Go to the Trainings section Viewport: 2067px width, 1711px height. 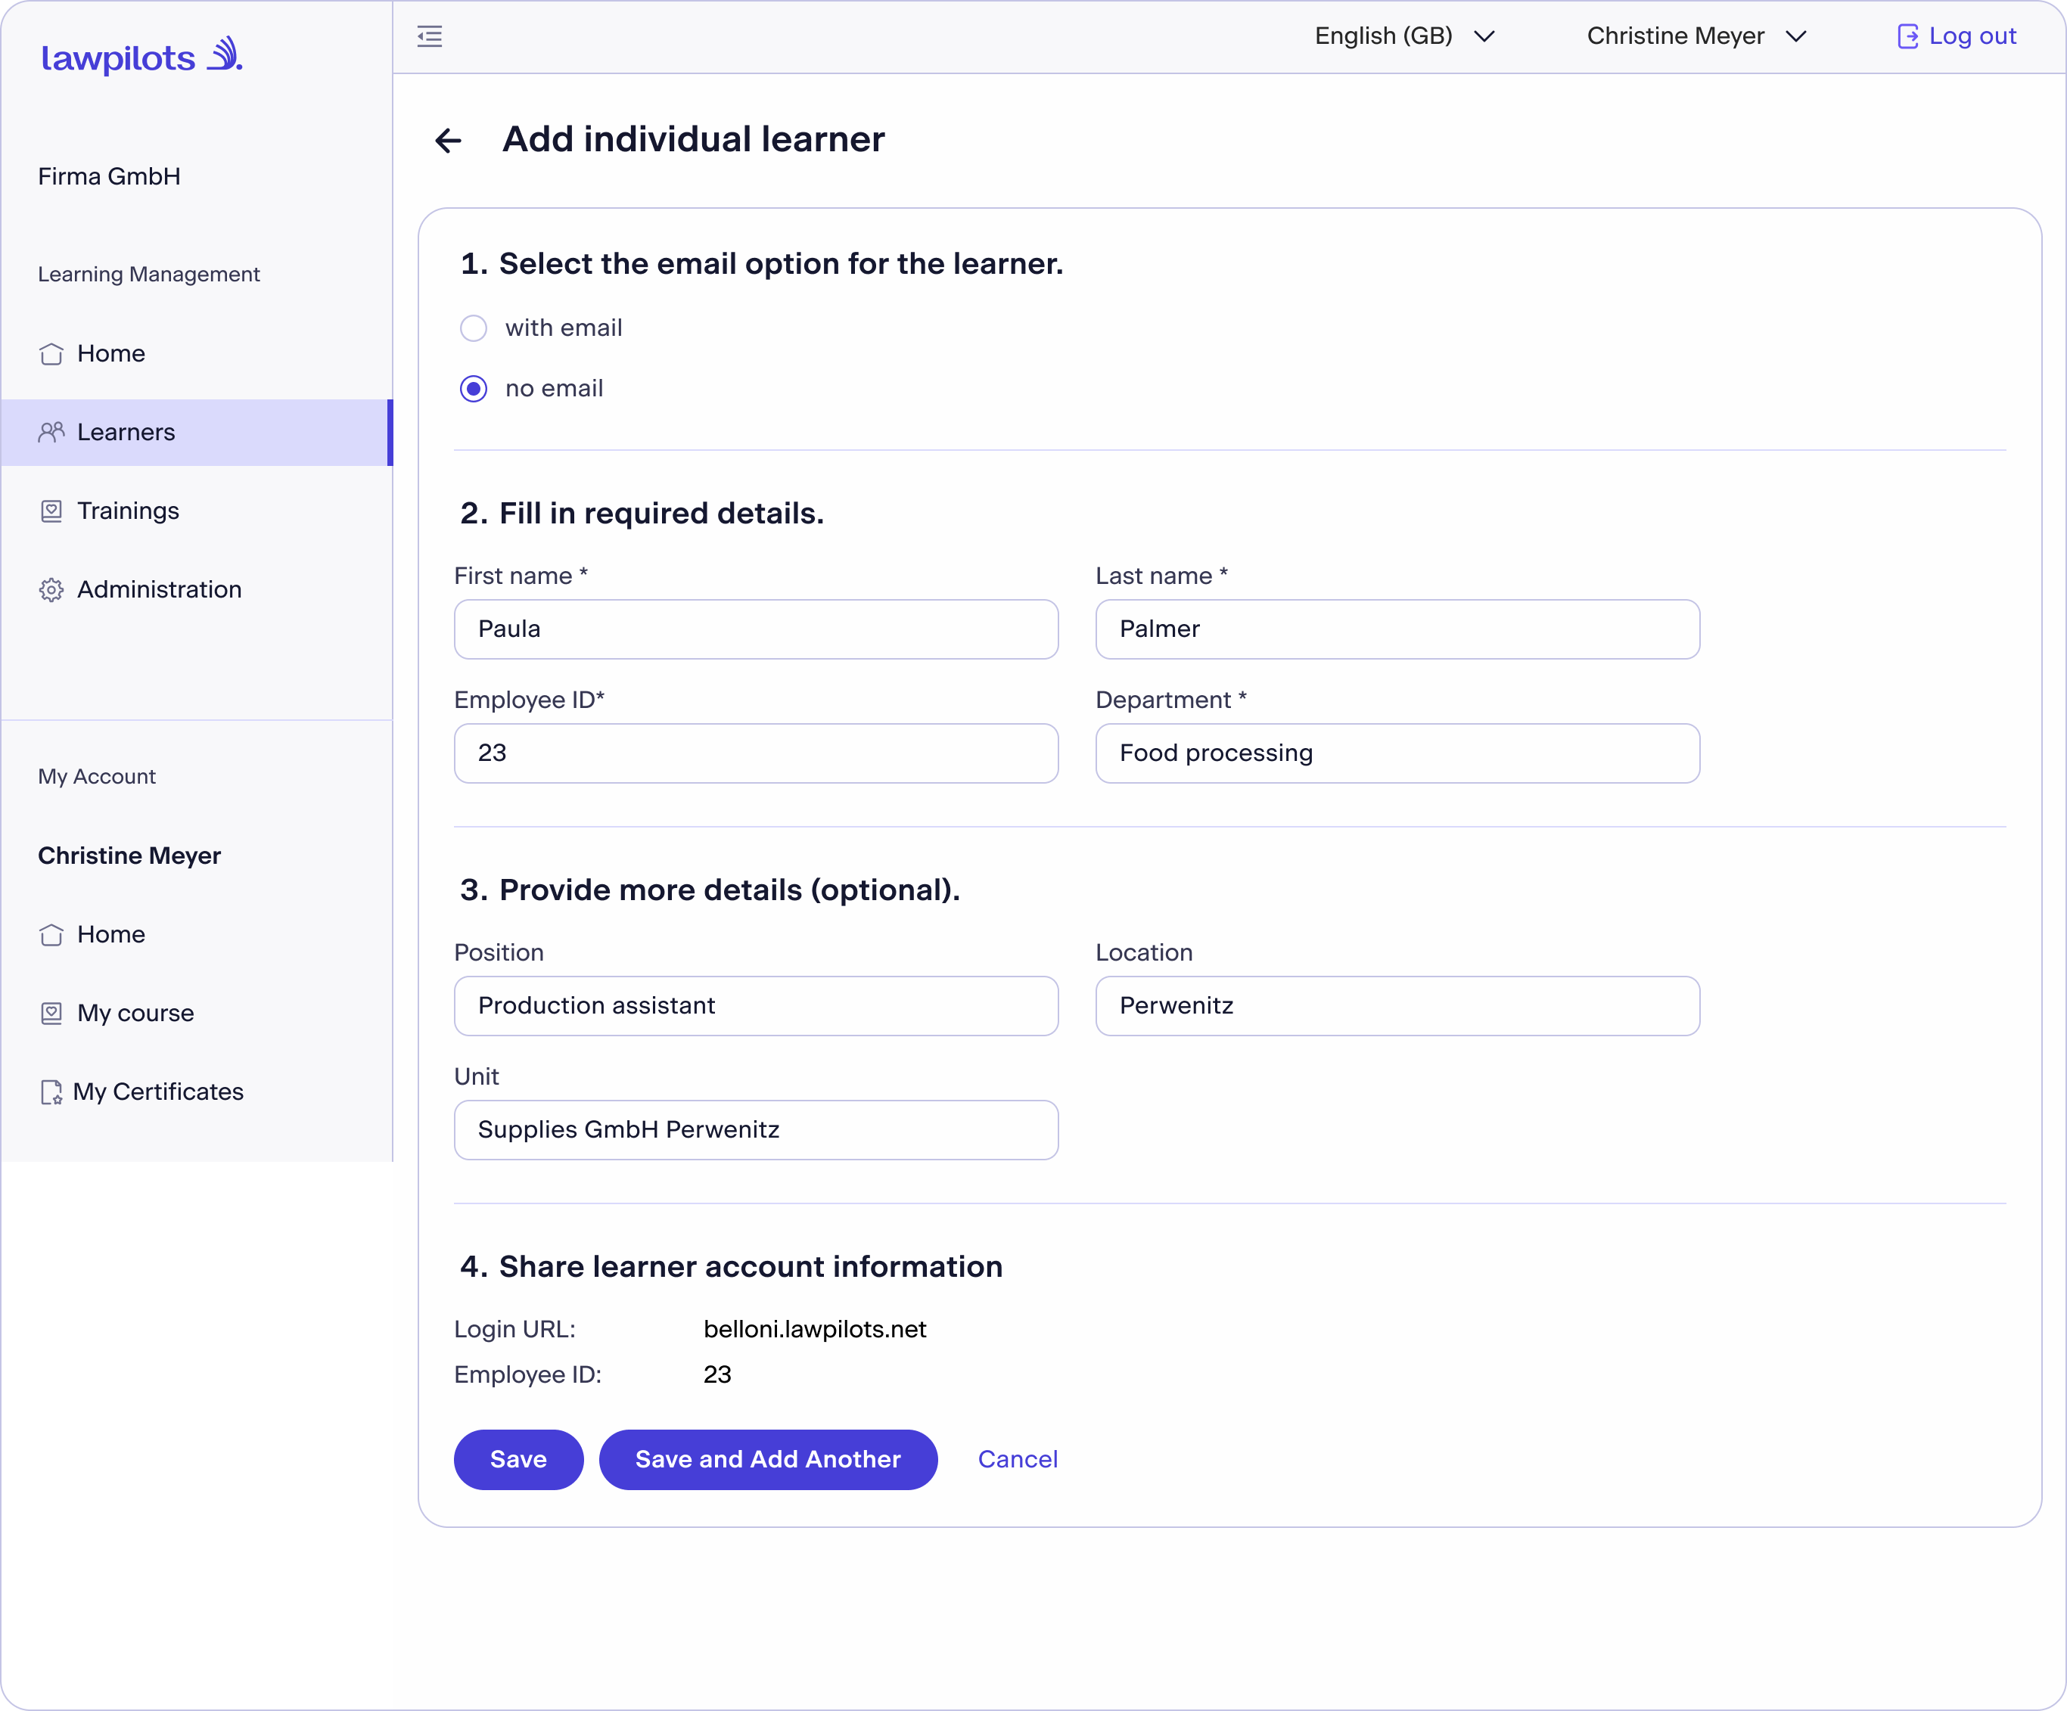197,511
